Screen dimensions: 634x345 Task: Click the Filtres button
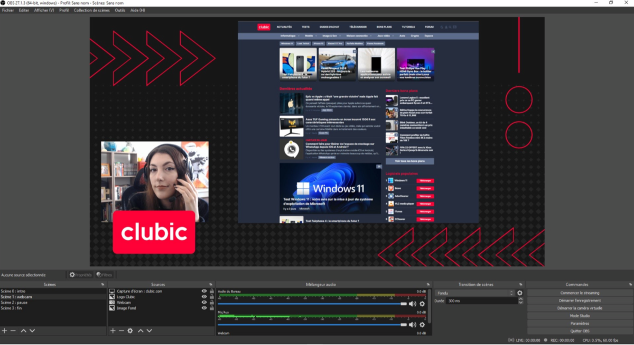pyautogui.click(x=105, y=275)
